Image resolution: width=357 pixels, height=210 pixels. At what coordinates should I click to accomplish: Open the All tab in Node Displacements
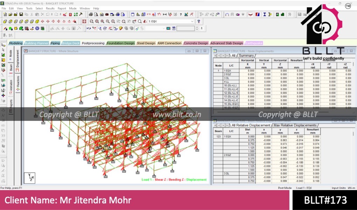pyautogui.click(x=233, y=56)
